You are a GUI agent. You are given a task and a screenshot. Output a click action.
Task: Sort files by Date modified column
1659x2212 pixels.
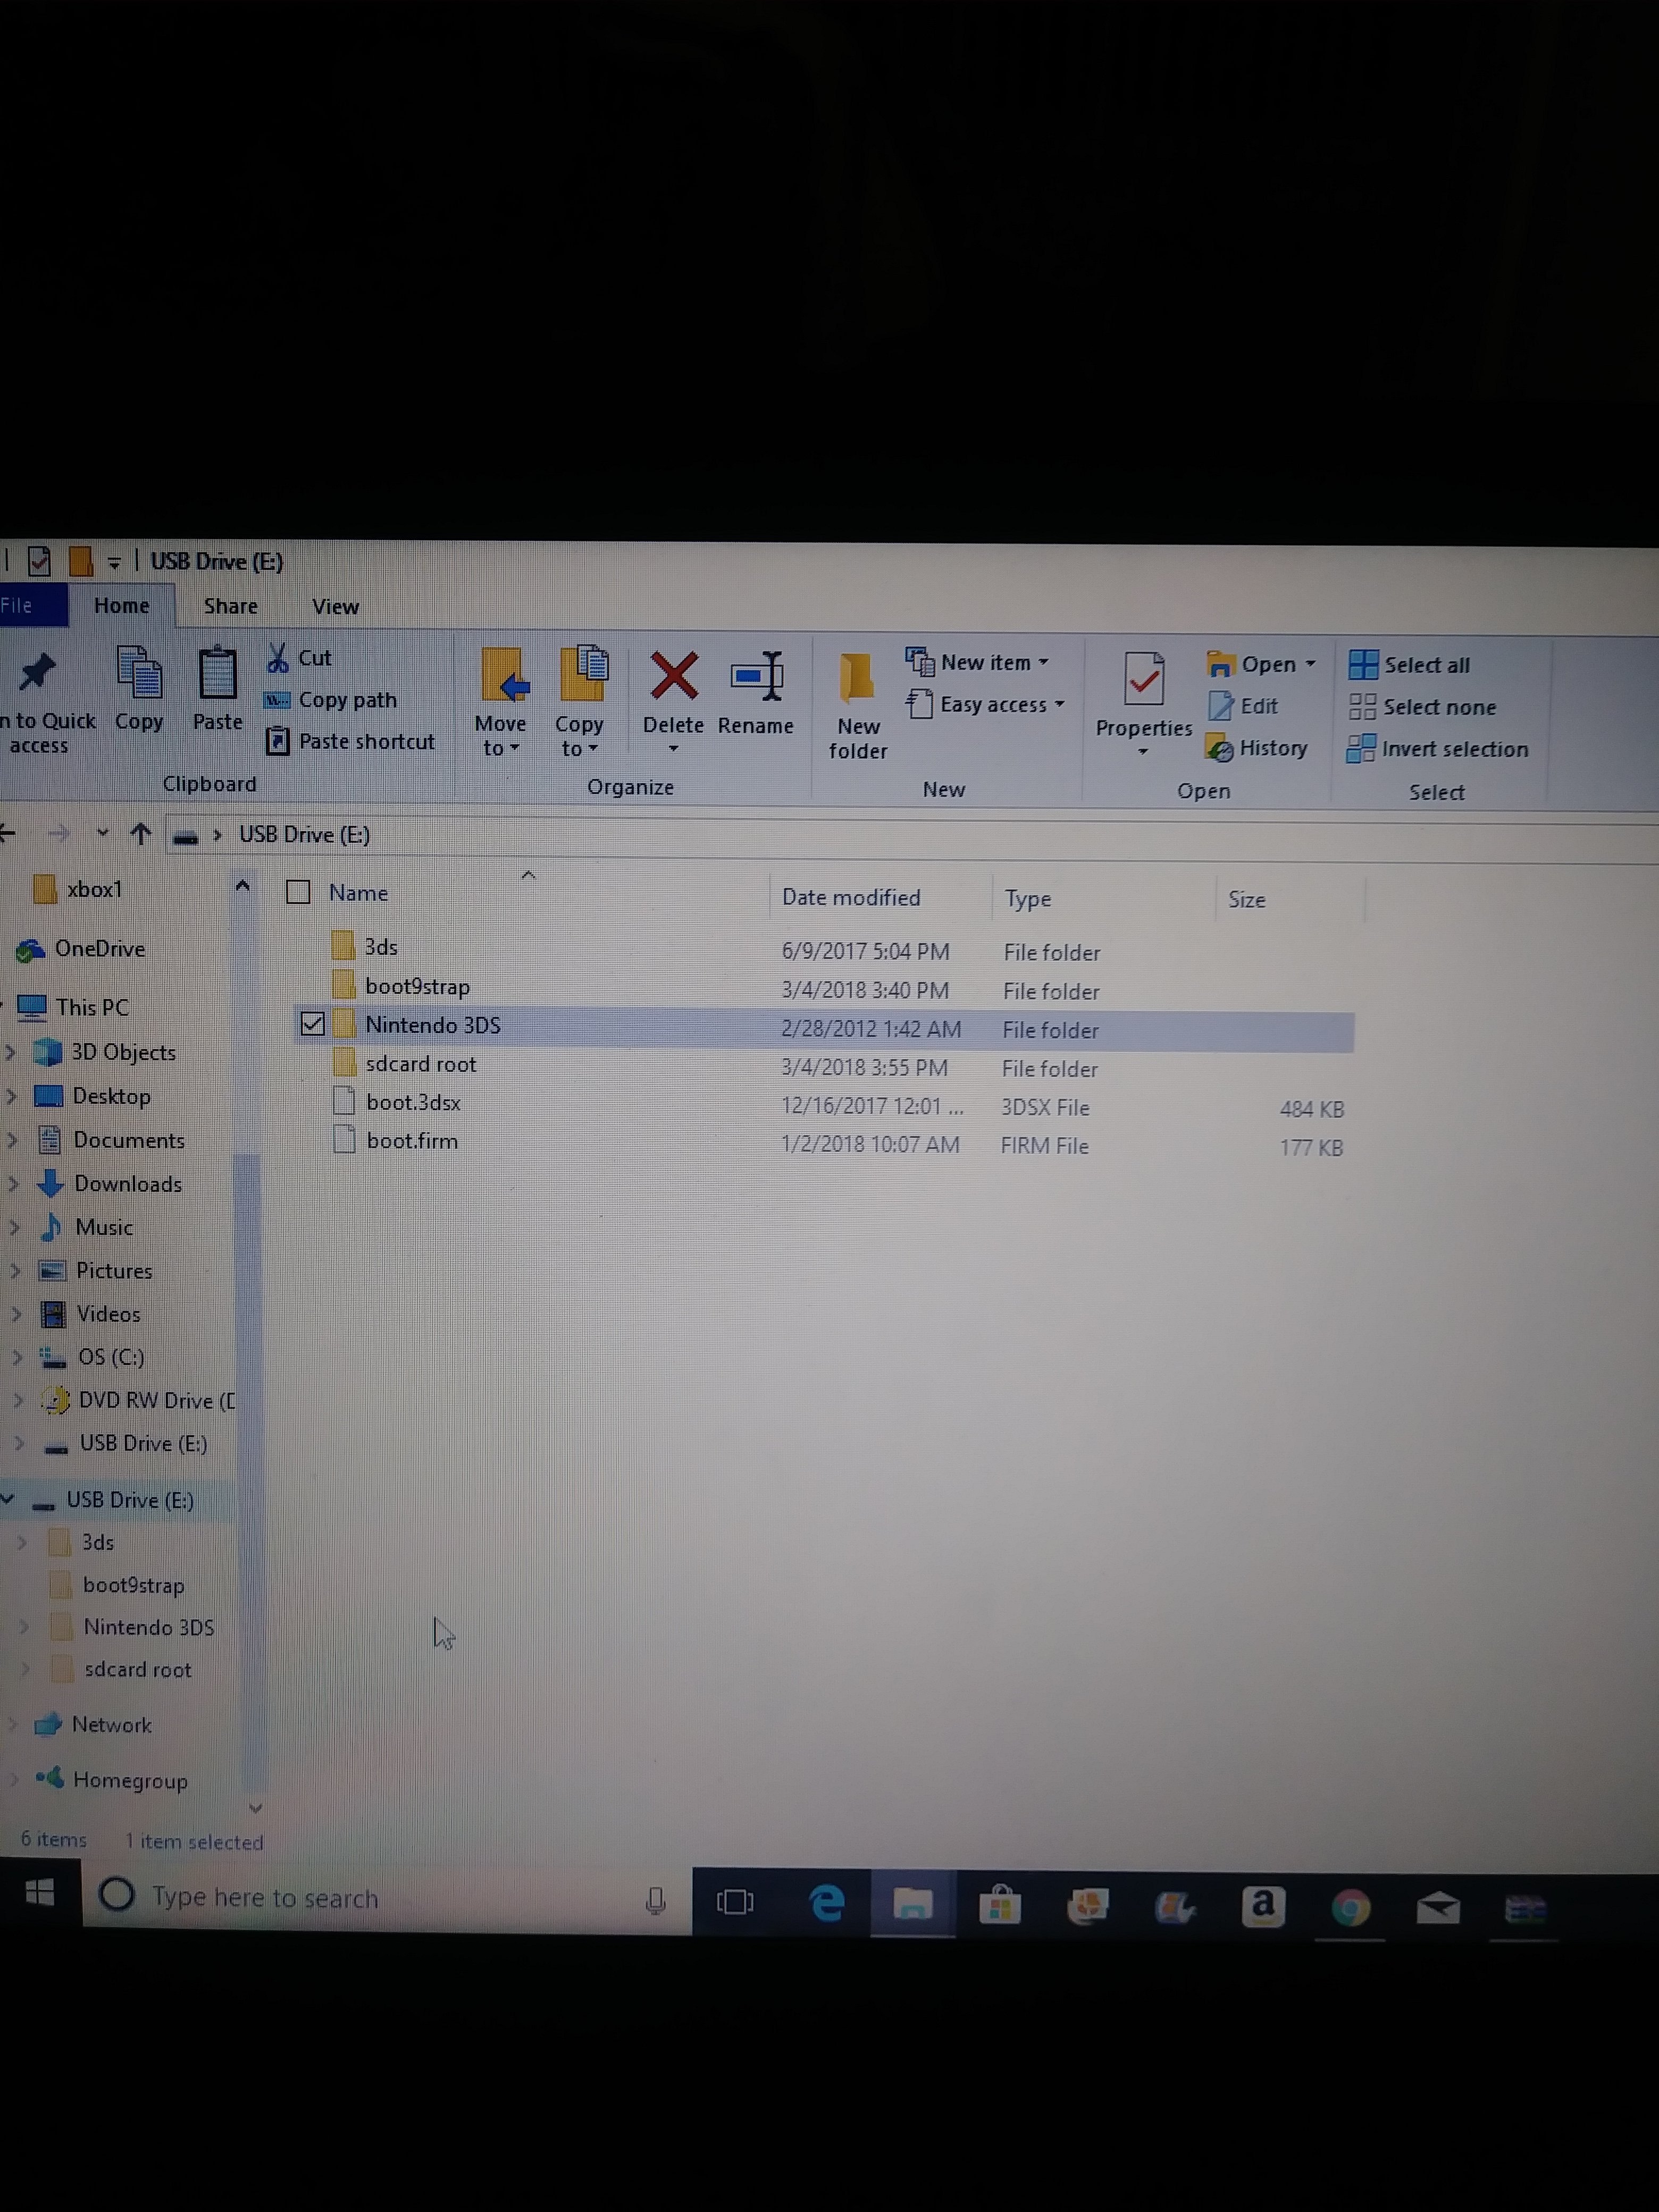click(x=851, y=897)
